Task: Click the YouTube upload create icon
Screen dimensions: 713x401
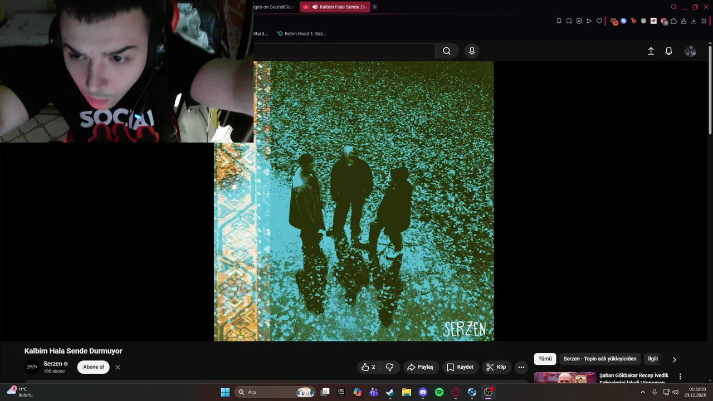Action: [651, 51]
